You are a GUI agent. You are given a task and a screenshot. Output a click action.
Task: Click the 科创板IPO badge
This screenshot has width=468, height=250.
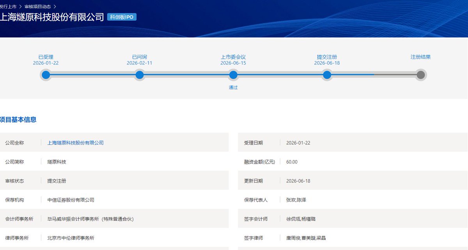tap(122, 17)
